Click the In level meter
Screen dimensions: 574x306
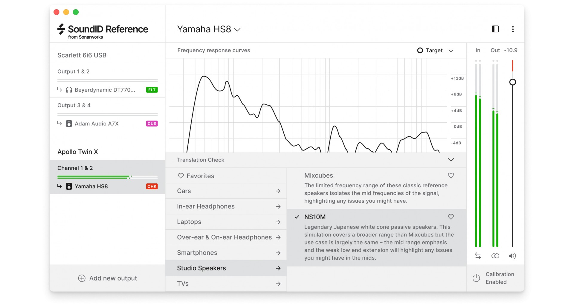[x=478, y=153]
